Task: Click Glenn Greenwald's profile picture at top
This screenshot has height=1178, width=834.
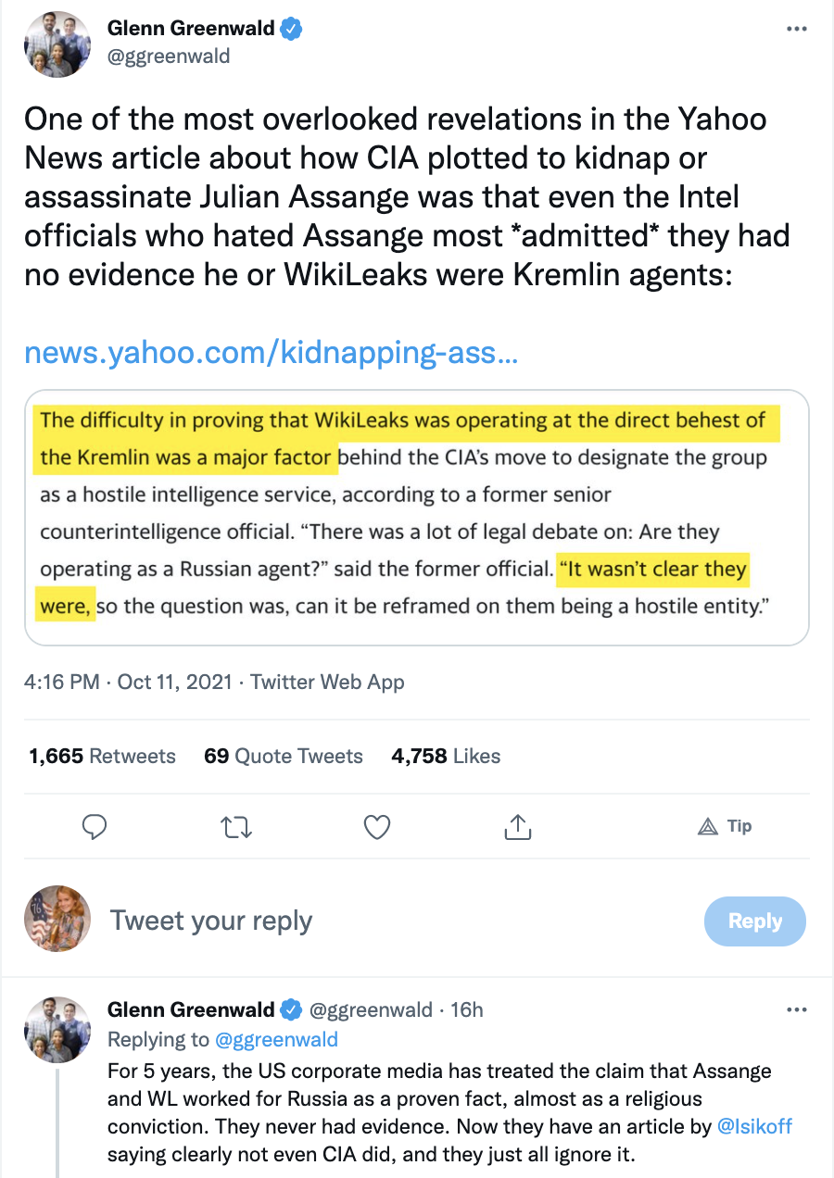Action: [x=57, y=44]
